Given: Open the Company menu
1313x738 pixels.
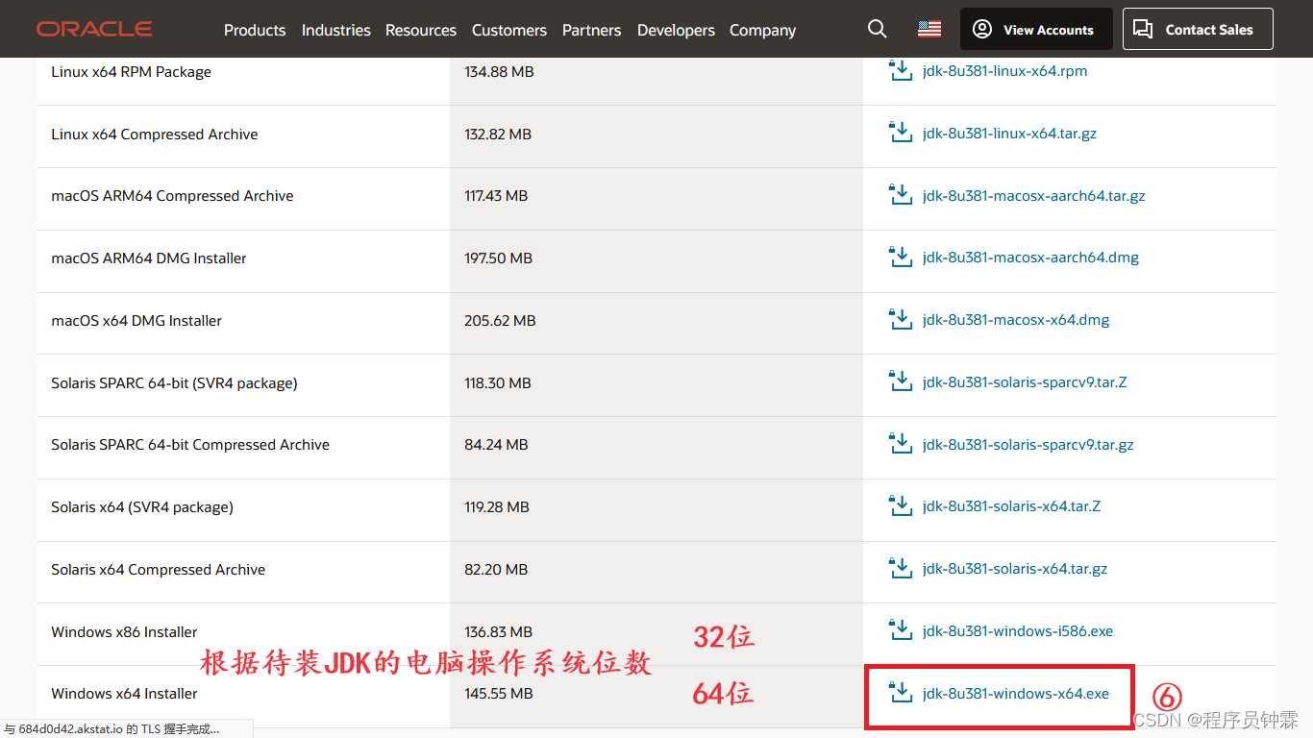Looking at the screenshot, I should [x=762, y=30].
